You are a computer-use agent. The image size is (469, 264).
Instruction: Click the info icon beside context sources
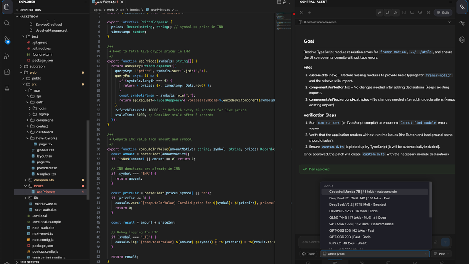[301, 22]
